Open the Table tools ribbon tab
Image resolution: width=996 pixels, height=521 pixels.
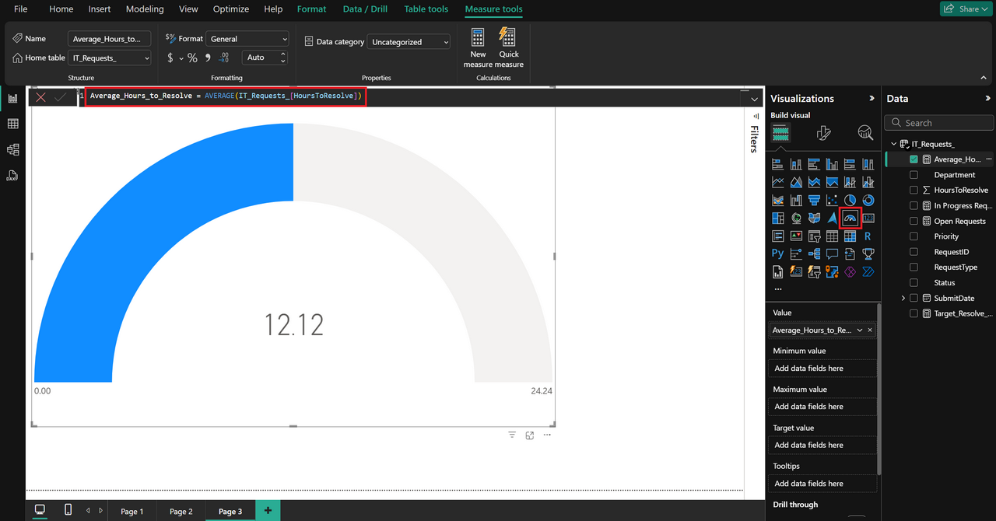coord(426,9)
